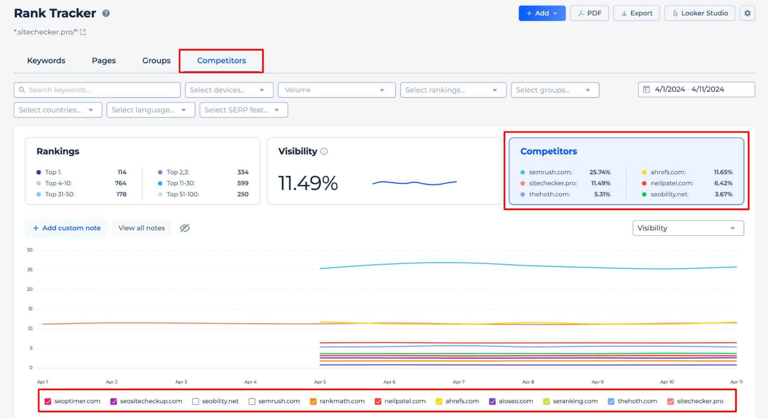Open the Select countries dropdown
This screenshot has width=768, height=419.
point(58,110)
